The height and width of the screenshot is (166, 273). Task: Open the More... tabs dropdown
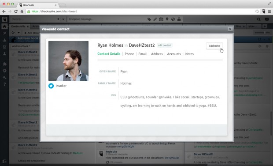[253, 26]
